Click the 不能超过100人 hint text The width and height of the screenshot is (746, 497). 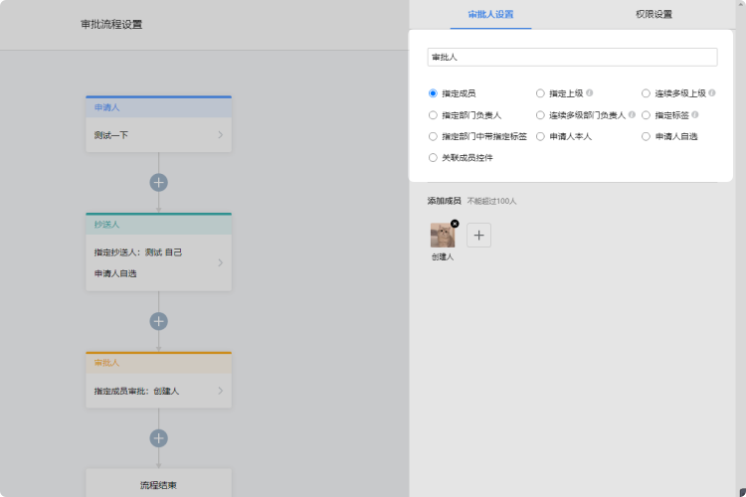tap(491, 201)
